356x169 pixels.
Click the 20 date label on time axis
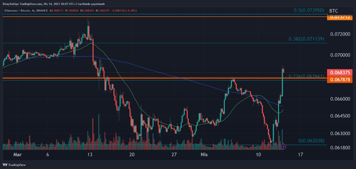point(132,155)
